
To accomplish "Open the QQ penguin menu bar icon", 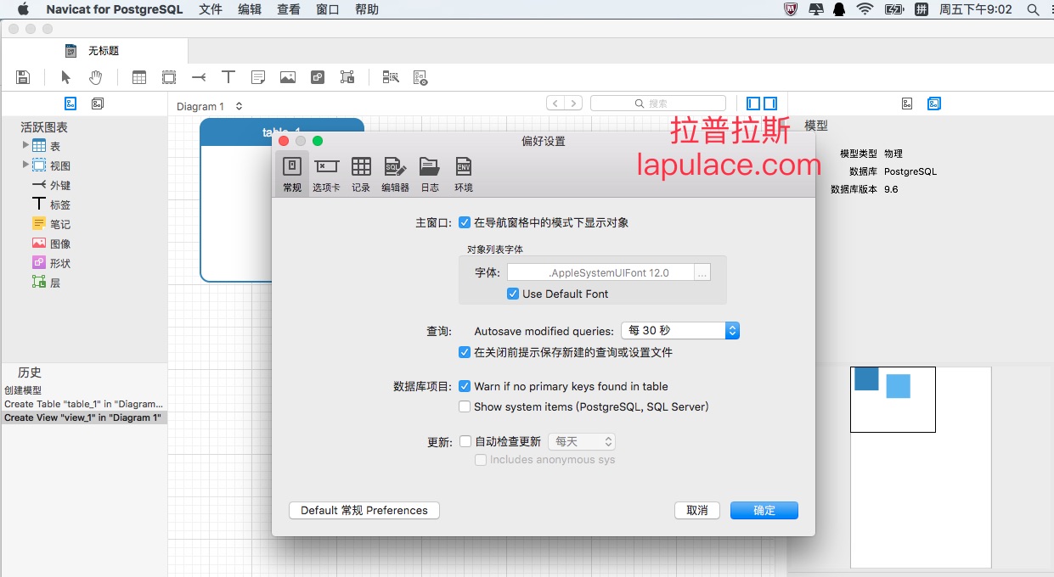I will point(839,9).
